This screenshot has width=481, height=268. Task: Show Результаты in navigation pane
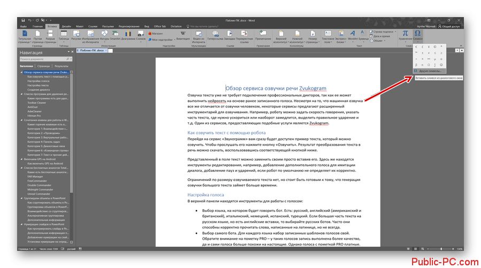point(61,66)
